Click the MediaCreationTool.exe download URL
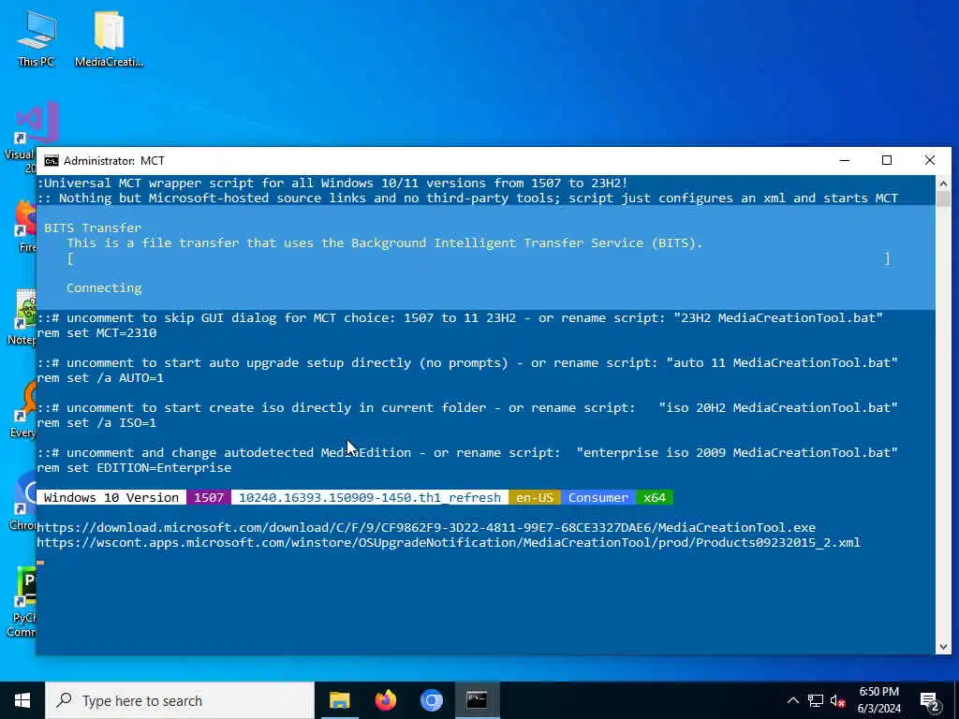Screen dimensions: 959x719 tap(426, 528)
